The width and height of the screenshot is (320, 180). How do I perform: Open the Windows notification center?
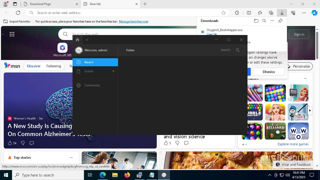(312, 175)
